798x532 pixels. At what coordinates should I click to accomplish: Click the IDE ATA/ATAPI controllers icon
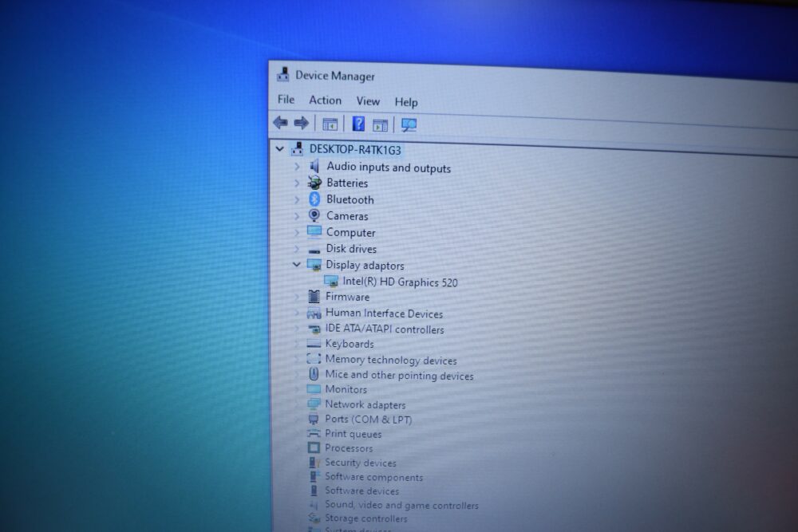coord(314,329)
